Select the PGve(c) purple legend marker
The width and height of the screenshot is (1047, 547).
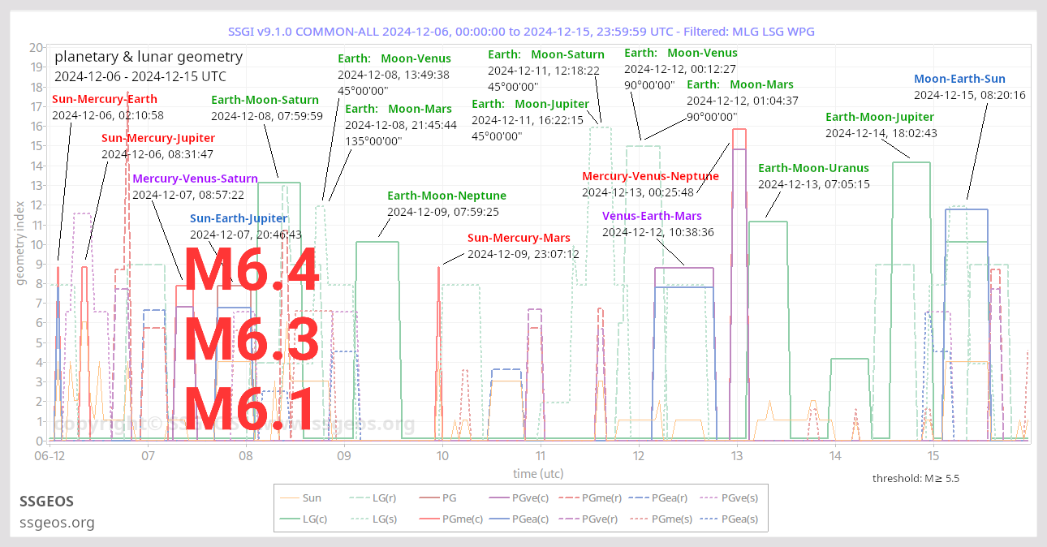click(x=498, y=497)
